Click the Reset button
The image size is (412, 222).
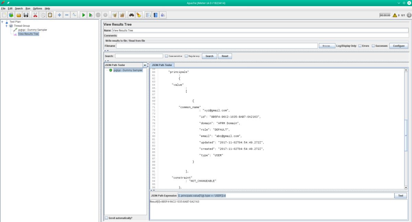(x=225, y=56)
